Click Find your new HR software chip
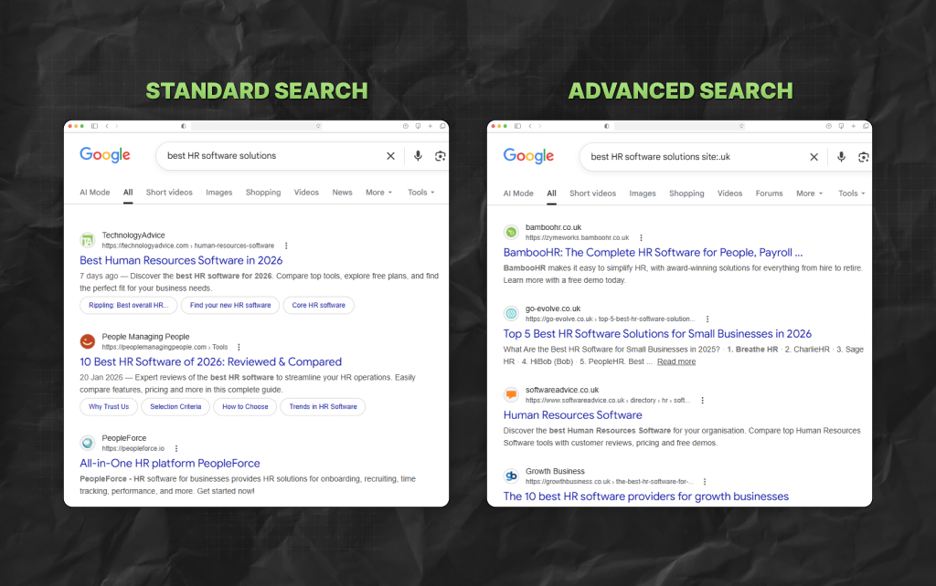 [x=230, y=305]
